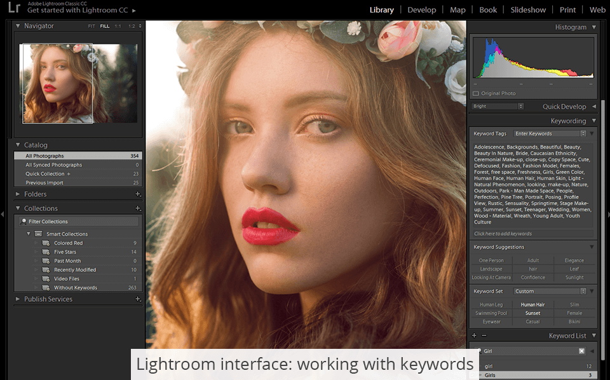610x380 pixels.
Task: Set navigator zoom to FIT
Action: [91, 26]
